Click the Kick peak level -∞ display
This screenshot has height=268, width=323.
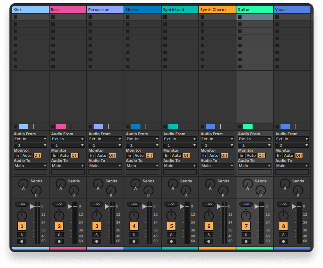[22, 204]
